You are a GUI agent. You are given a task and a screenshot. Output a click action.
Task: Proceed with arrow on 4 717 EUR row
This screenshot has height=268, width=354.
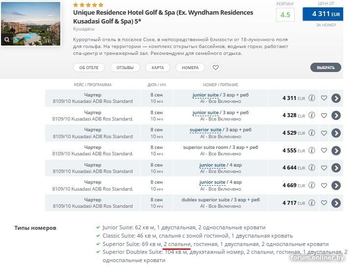[x=336, y=203]
